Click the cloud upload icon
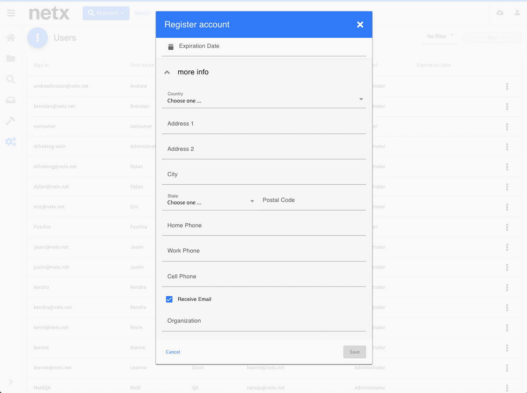Viewport: 527px width, 393px height. pyautogui.click(x=500, y=13)
